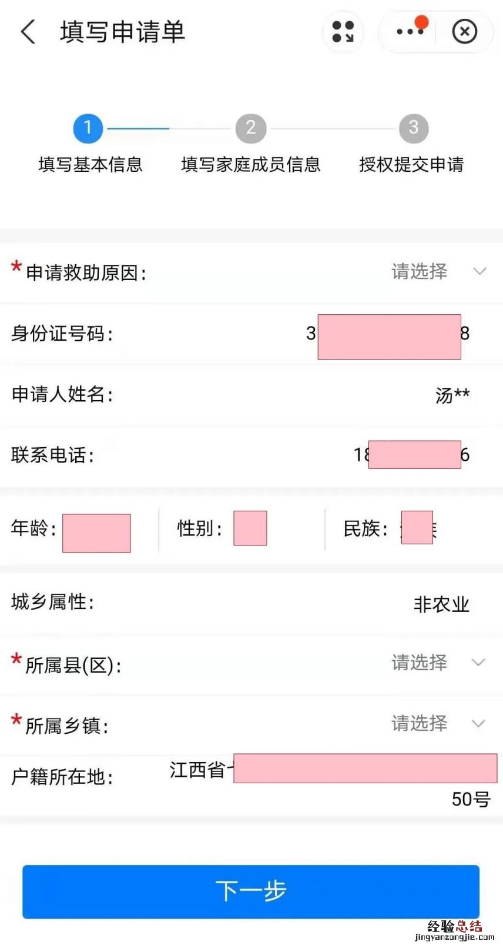Screen dimensions: 503x948
Task: Open the four-dot mini-program switcher icon
Action: [x=343, y=32]
